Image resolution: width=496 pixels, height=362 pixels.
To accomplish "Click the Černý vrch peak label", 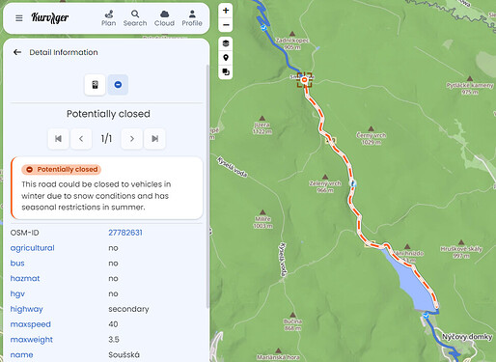I will pos(372,138).
